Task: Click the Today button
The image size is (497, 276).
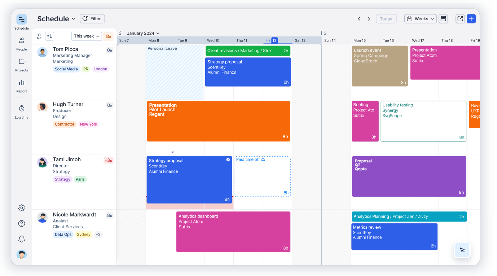Action: [386, 19]
